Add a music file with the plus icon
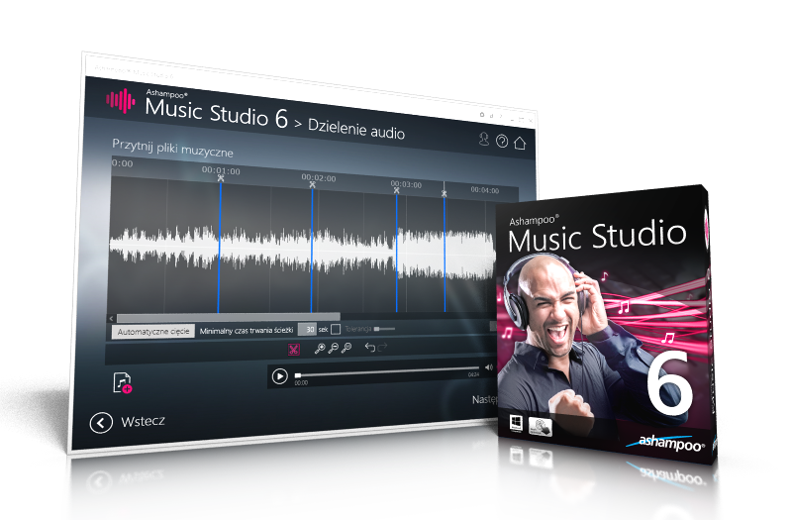Screen dimensions: 792x520 tap(123, 383)
